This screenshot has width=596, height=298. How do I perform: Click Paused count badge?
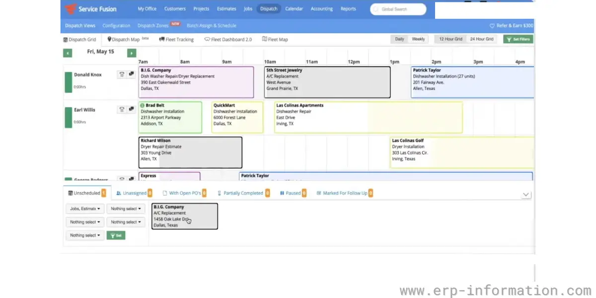click(304, 193)
